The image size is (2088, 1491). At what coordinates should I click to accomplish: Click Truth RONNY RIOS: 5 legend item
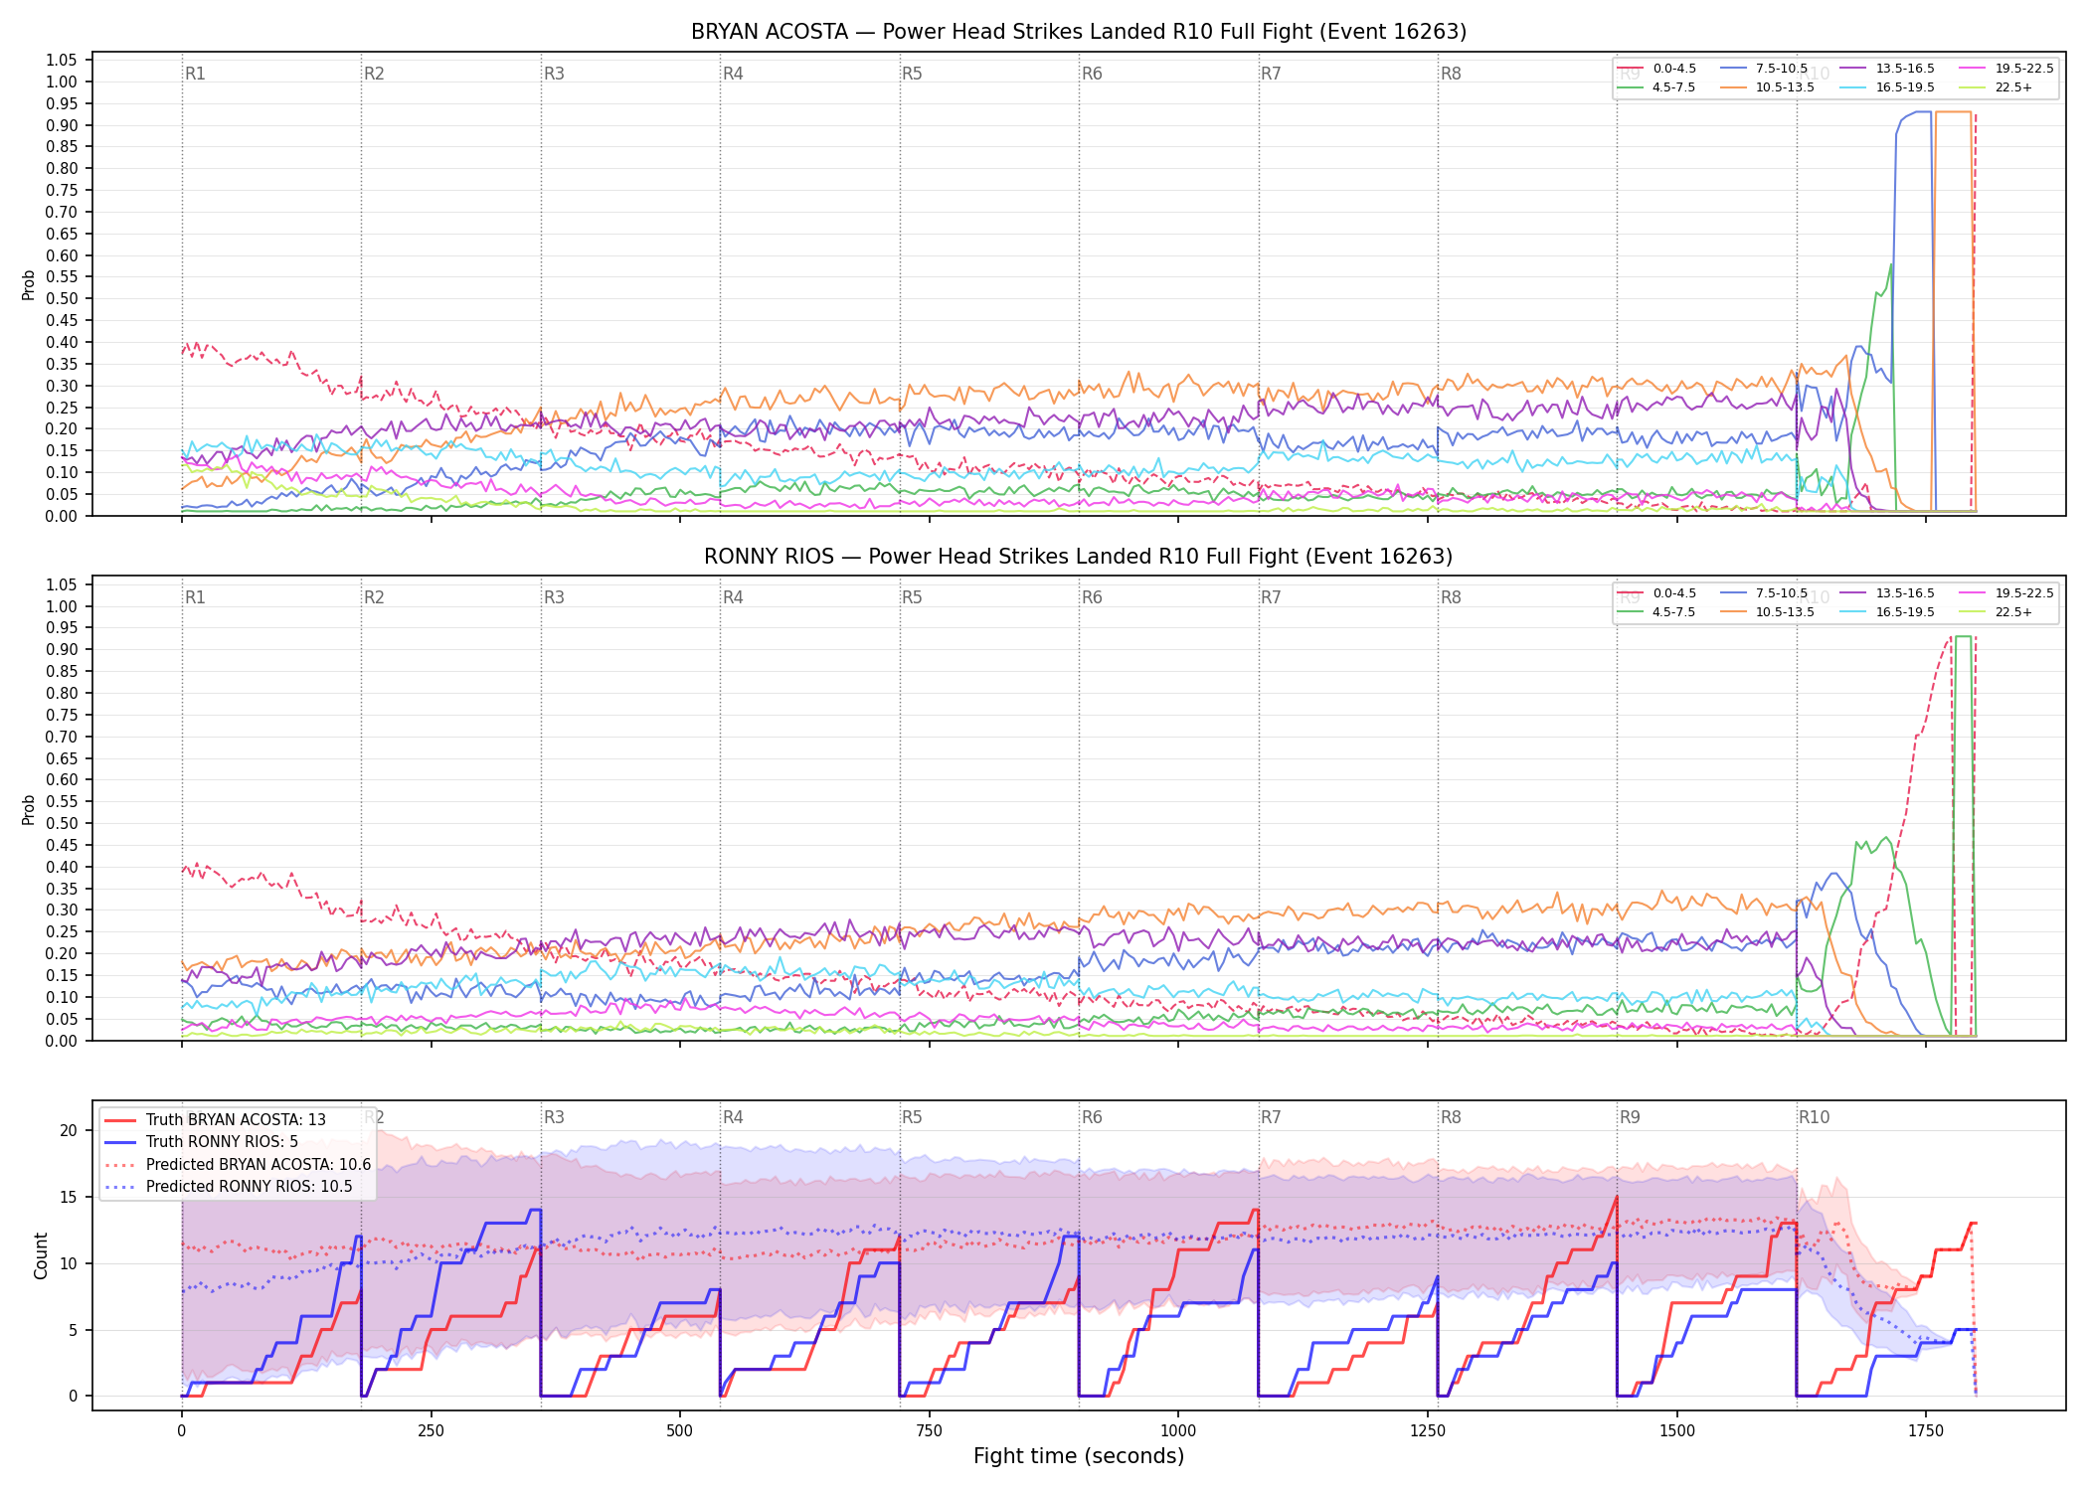click(201, 1142)
